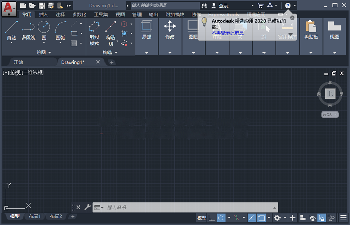Toggle object snap tracking in status bar
The image size is (350, 225).
pyautogui.click(x=252, y=218)
